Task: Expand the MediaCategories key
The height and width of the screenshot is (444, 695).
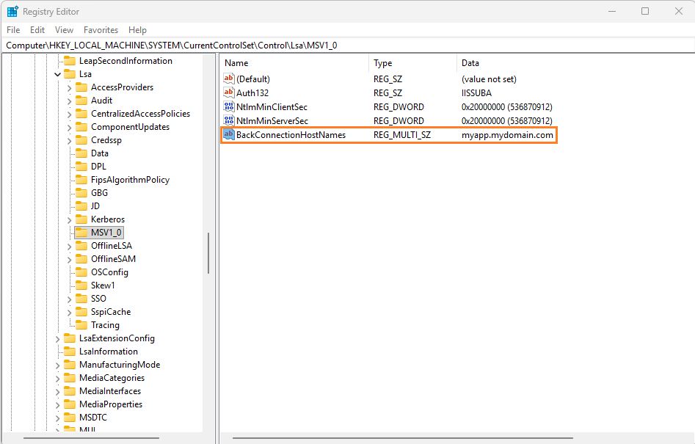Action: click(58, 379)
